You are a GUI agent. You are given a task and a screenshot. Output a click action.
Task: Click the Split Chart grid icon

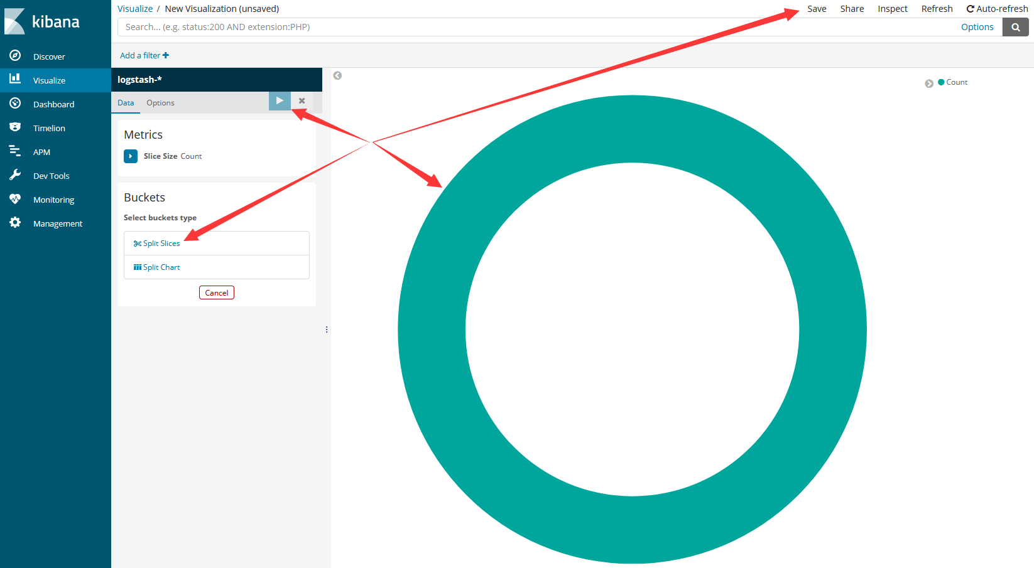coord(138,267)
